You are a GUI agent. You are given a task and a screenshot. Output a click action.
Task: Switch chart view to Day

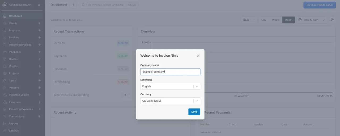pos(264,20)
